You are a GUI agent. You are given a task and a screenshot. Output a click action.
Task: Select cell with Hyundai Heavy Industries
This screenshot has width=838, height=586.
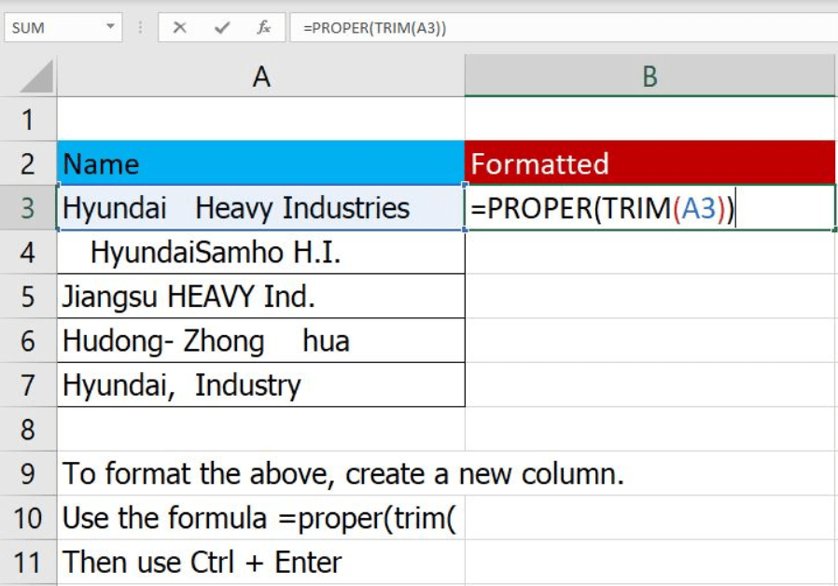pyautogui.click(x=261, y=208)
